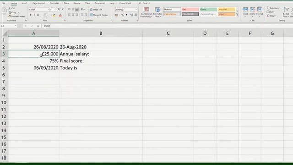Align text right in cell
The width and height of the screenshot is (293, 165).
pos(77,15)
